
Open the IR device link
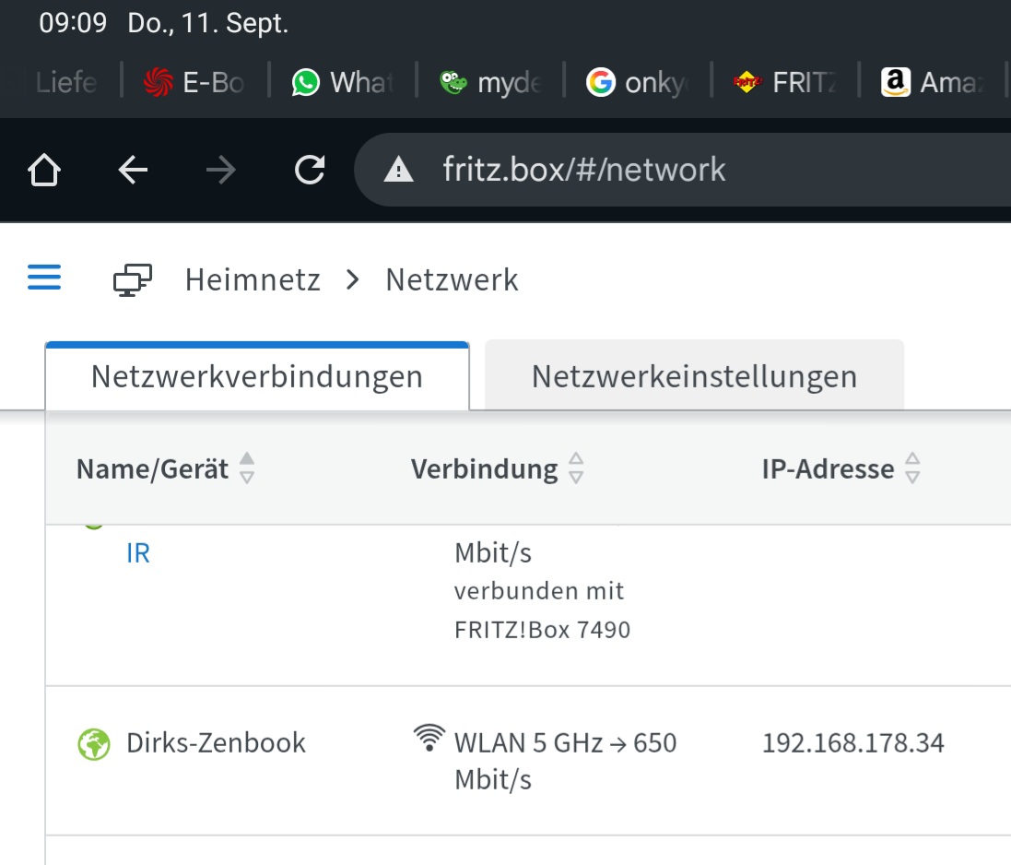coord(138,553)
